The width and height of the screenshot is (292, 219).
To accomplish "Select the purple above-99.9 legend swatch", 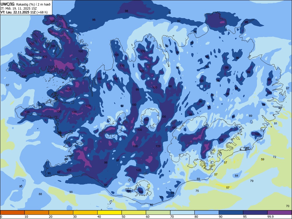I will pos(279,213).
